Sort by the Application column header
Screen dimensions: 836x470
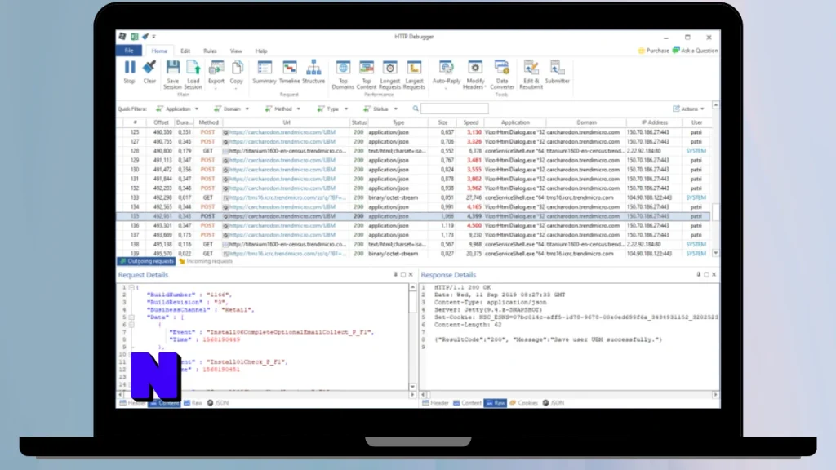(x=515, y=122)
